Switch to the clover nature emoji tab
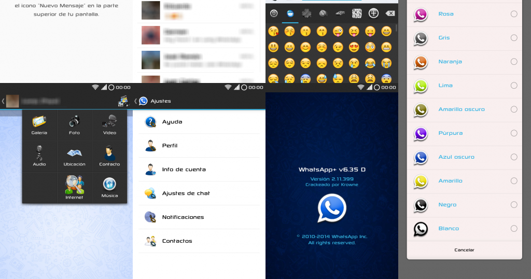531x279 pixels. 306,13
